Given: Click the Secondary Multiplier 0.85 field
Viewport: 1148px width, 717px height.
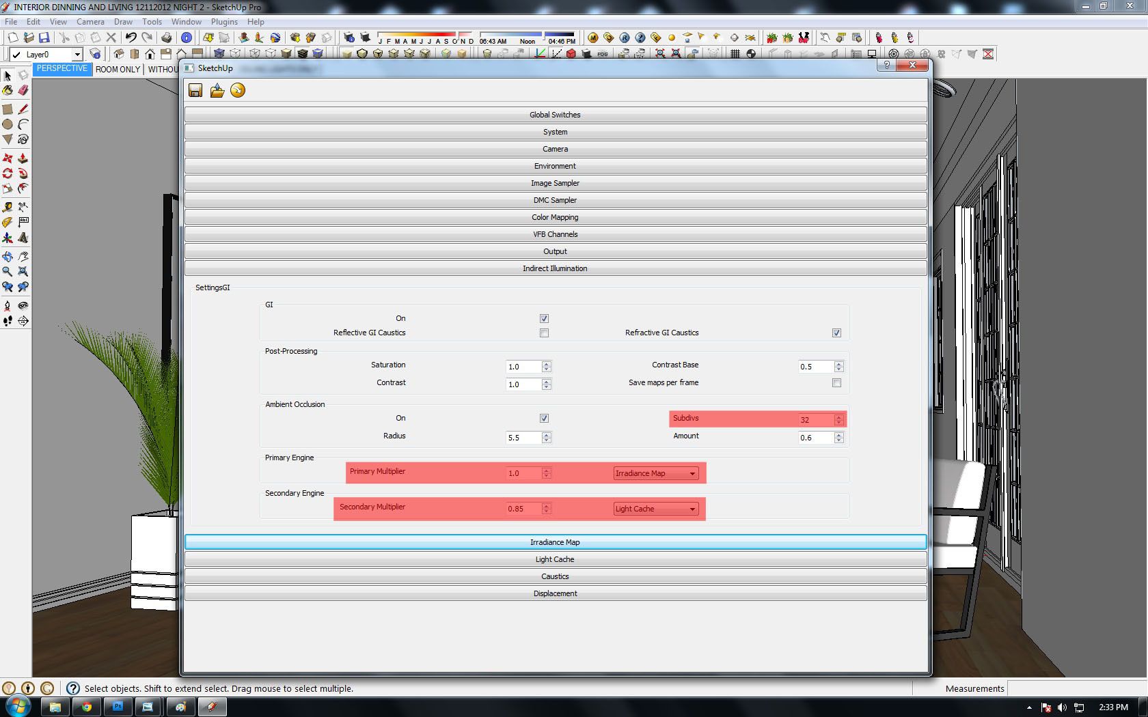Looking at the screenshot, I should coord(523,509).
